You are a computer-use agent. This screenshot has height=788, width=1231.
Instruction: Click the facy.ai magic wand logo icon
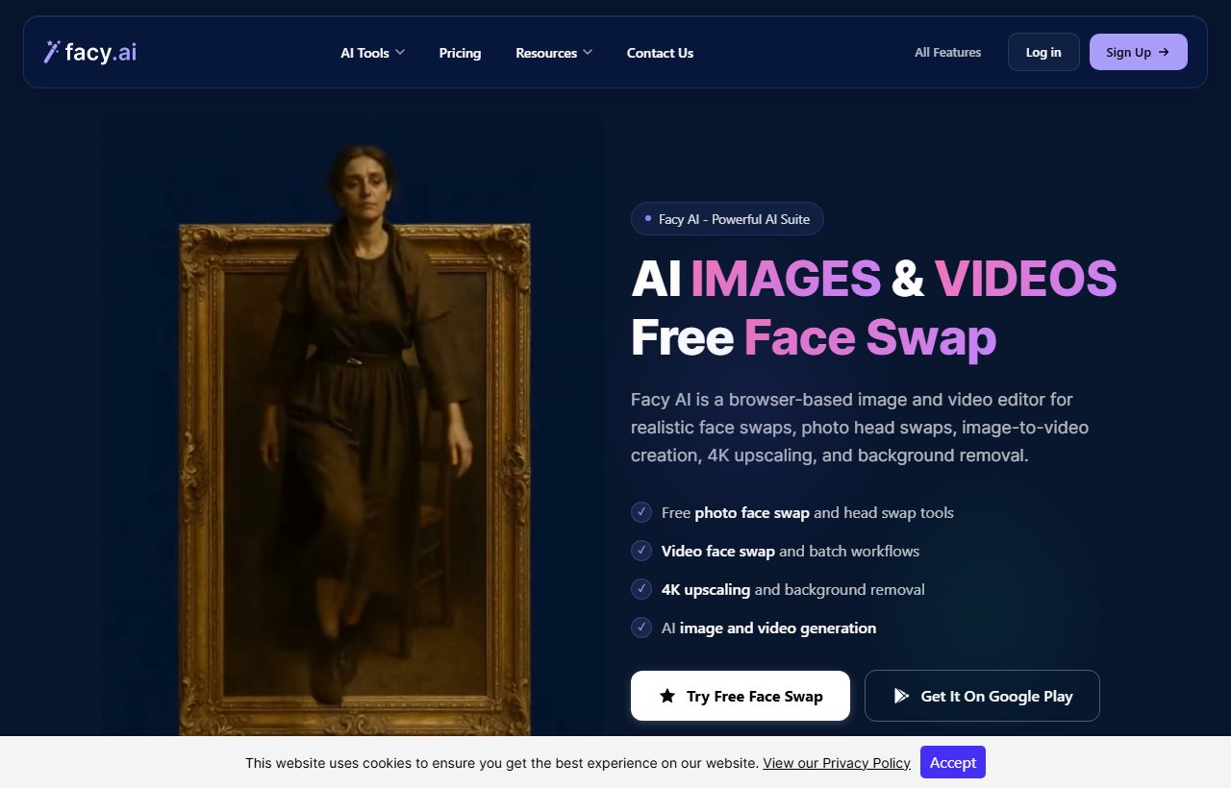click(52, 52)
